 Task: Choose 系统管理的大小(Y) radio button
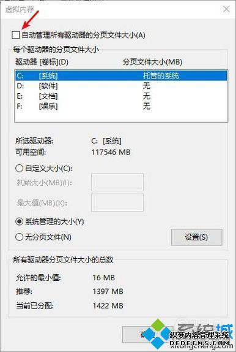pyautogui.click(x=19, y=222)
